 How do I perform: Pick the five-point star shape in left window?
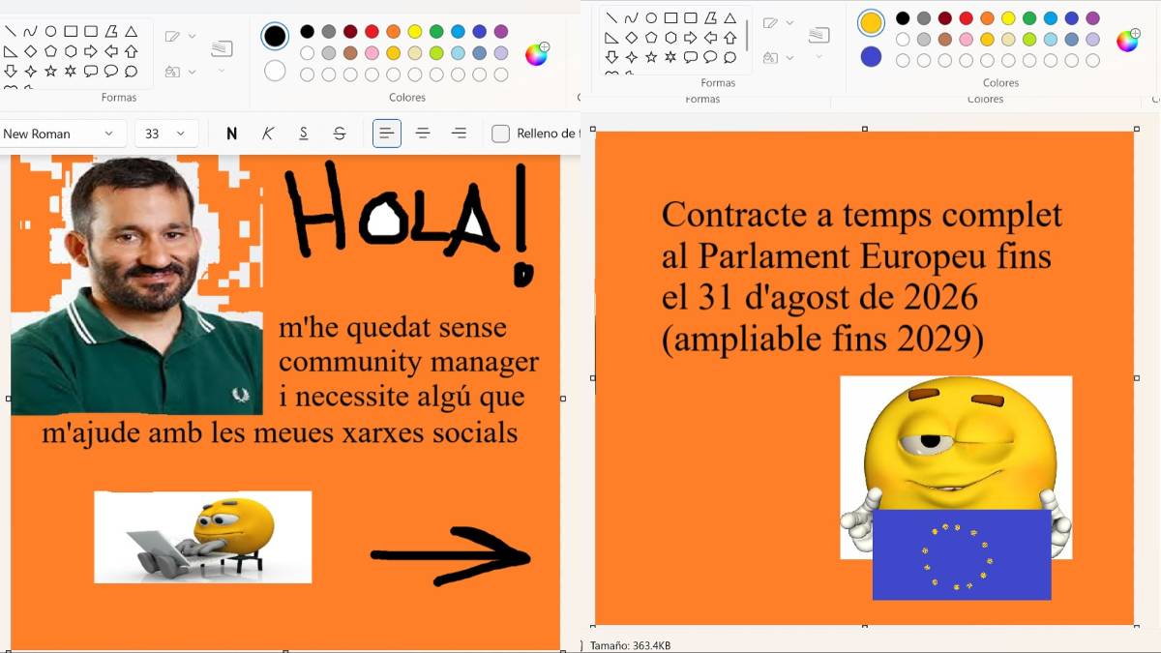pos(50,72)
